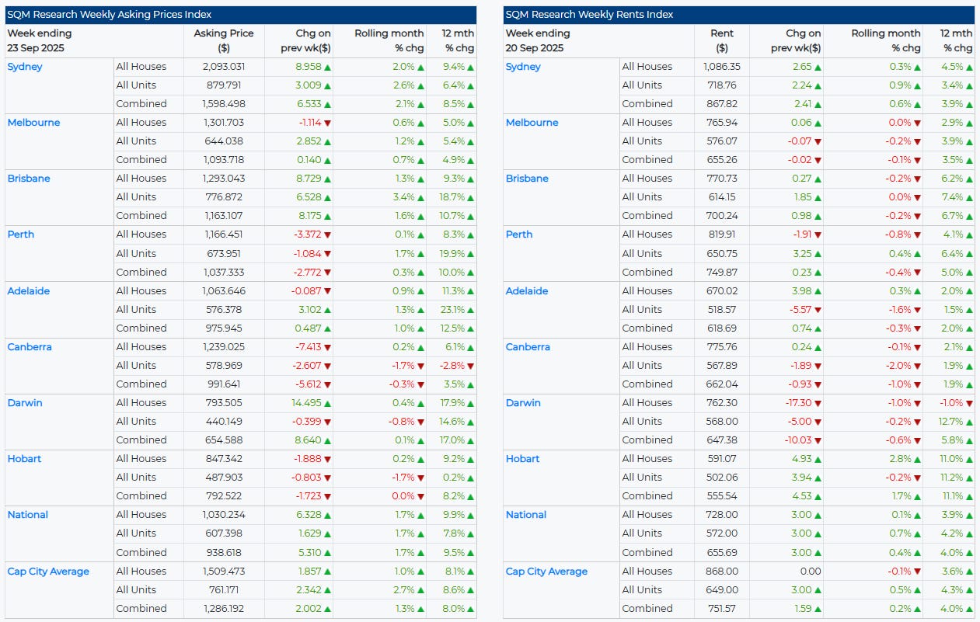This screenshot has width=980, height=622.
Task: Select Sydney All Units asking price 879.791
Action: pos(223,85)
